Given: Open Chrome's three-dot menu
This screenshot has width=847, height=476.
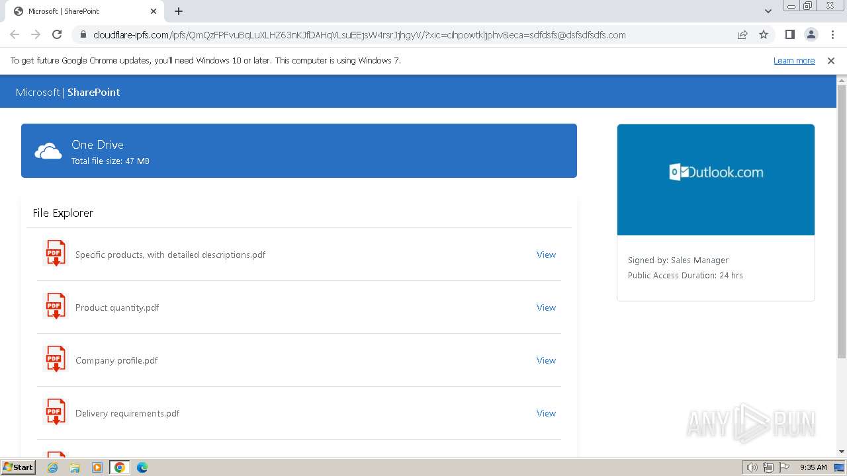Looking at the screenshot, I should coord(832,35).
